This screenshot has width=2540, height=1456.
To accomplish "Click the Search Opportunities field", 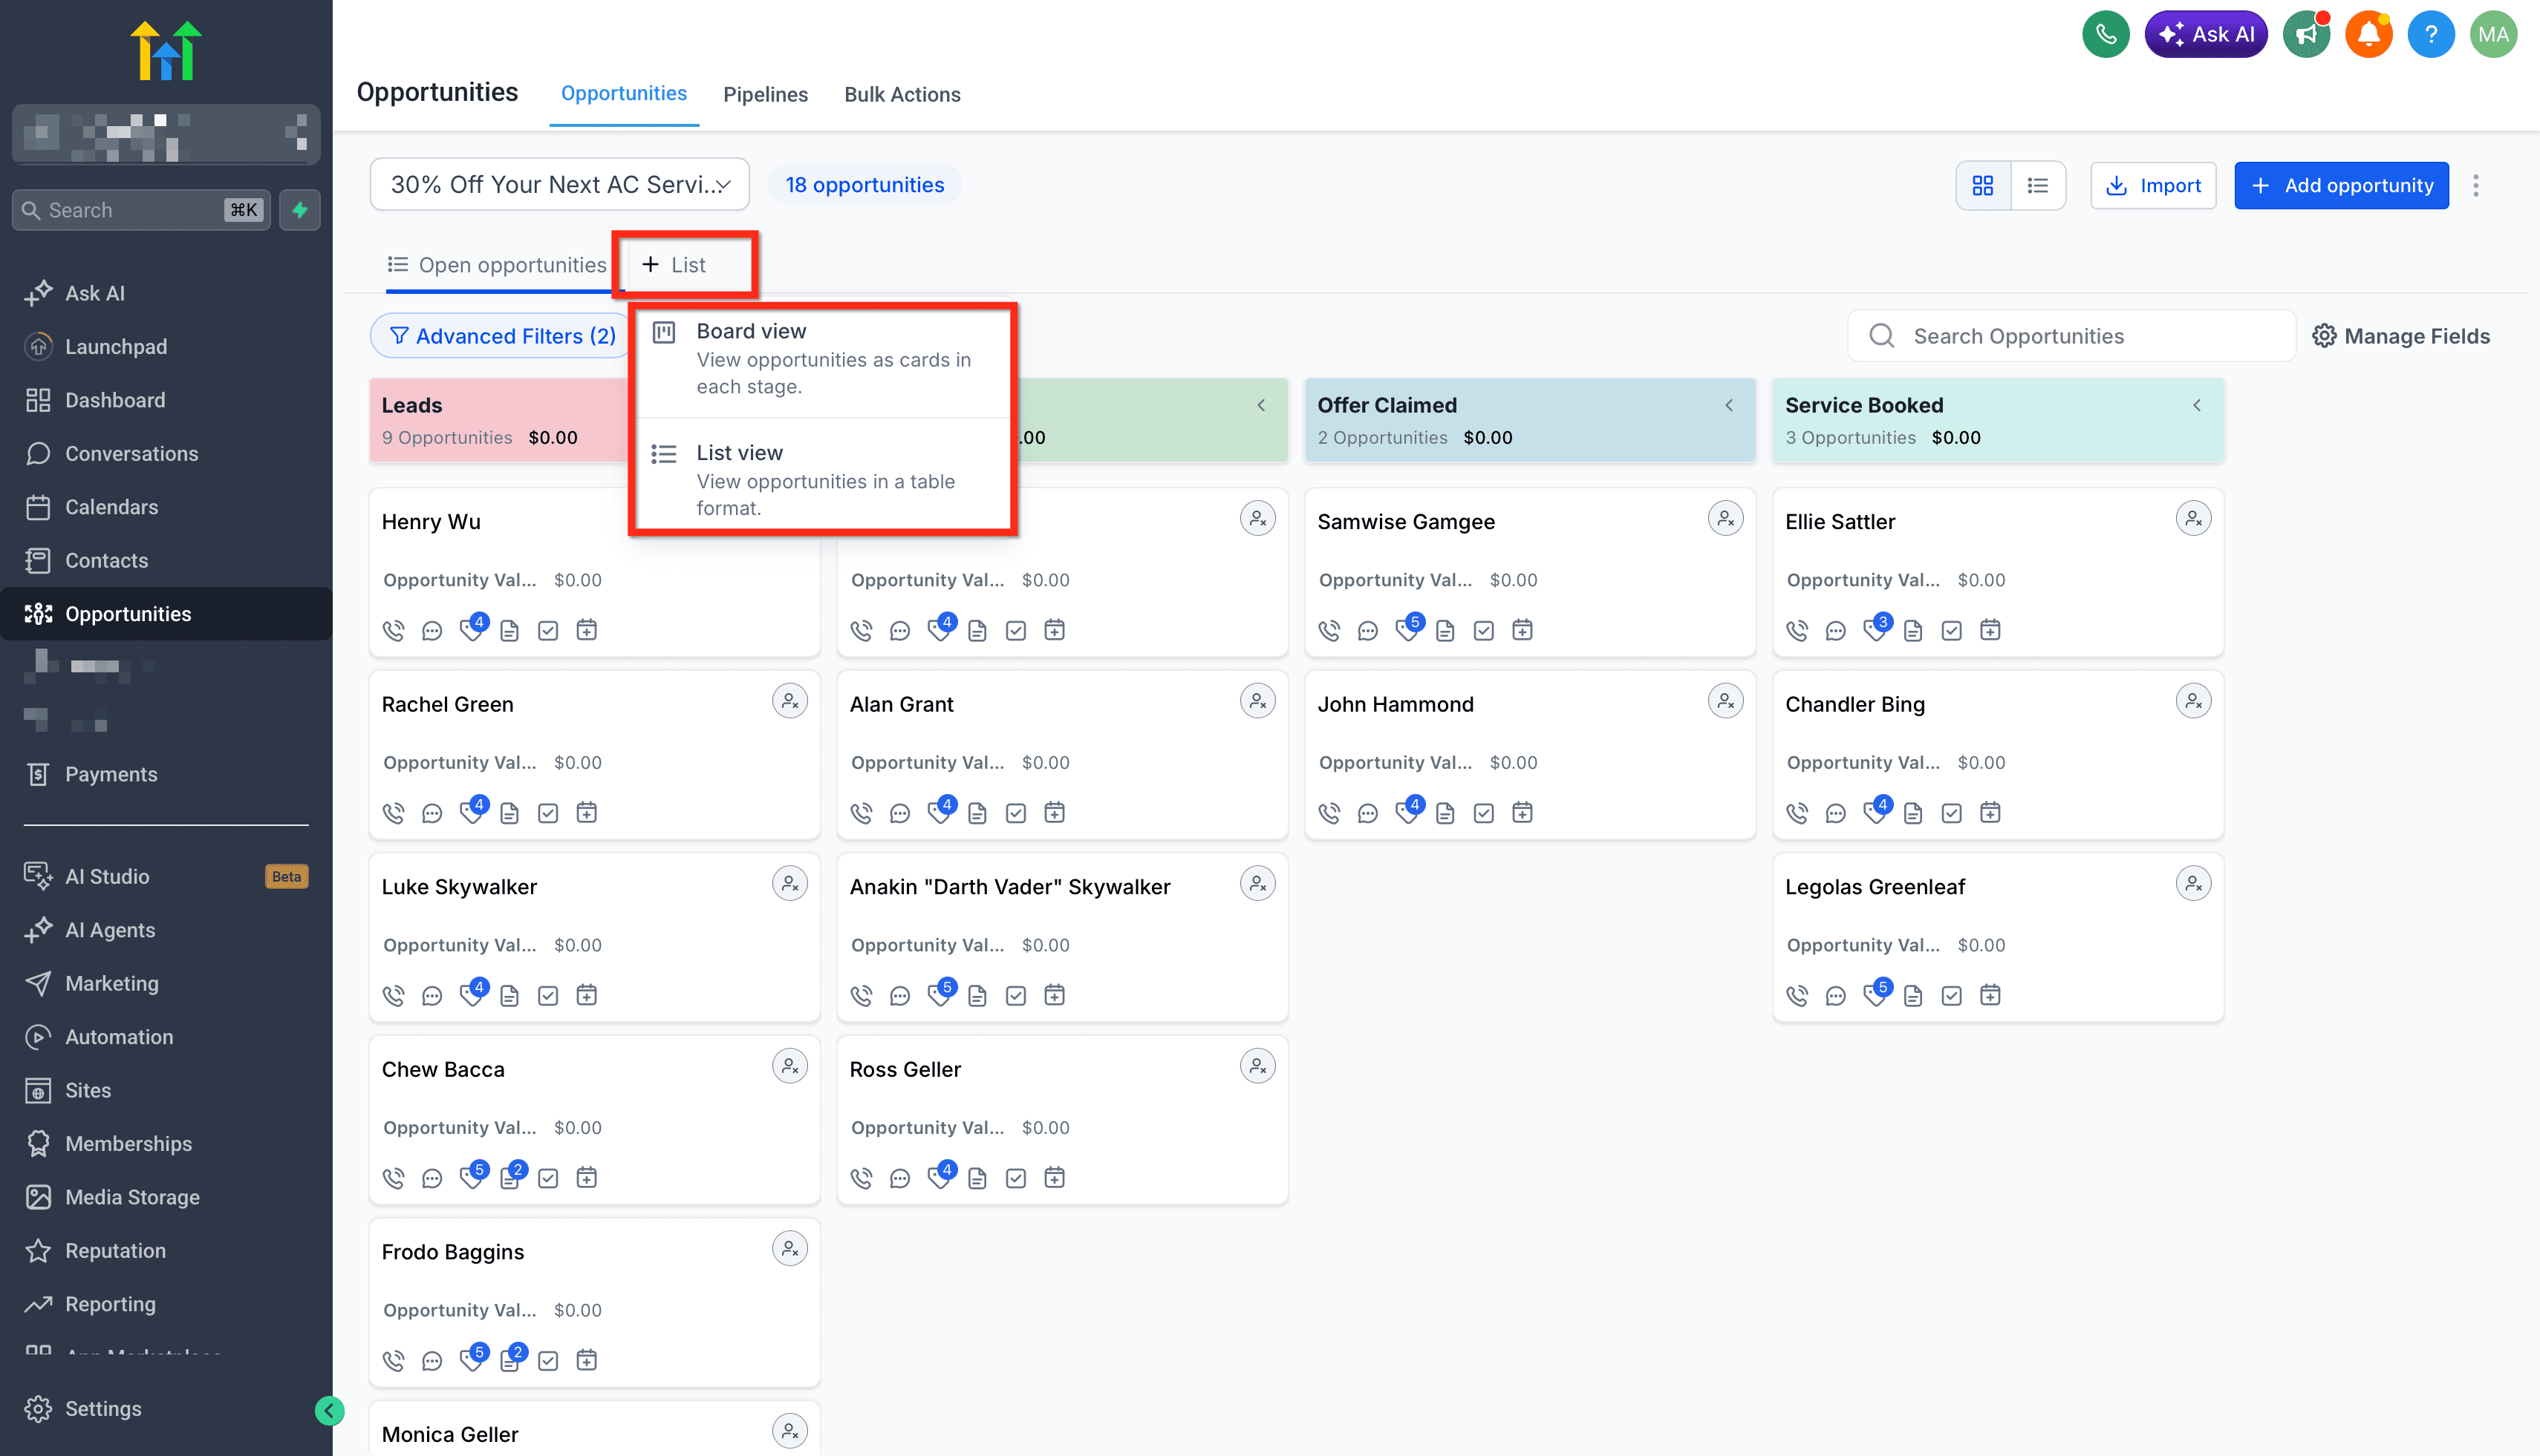I will [x=2071, y=336].
